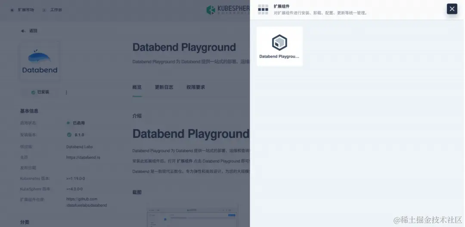Image resolution: width=465 pixels, height=227 pixels.
Task: Click the KubeSphere logo
Action: (x=228, y=10)
